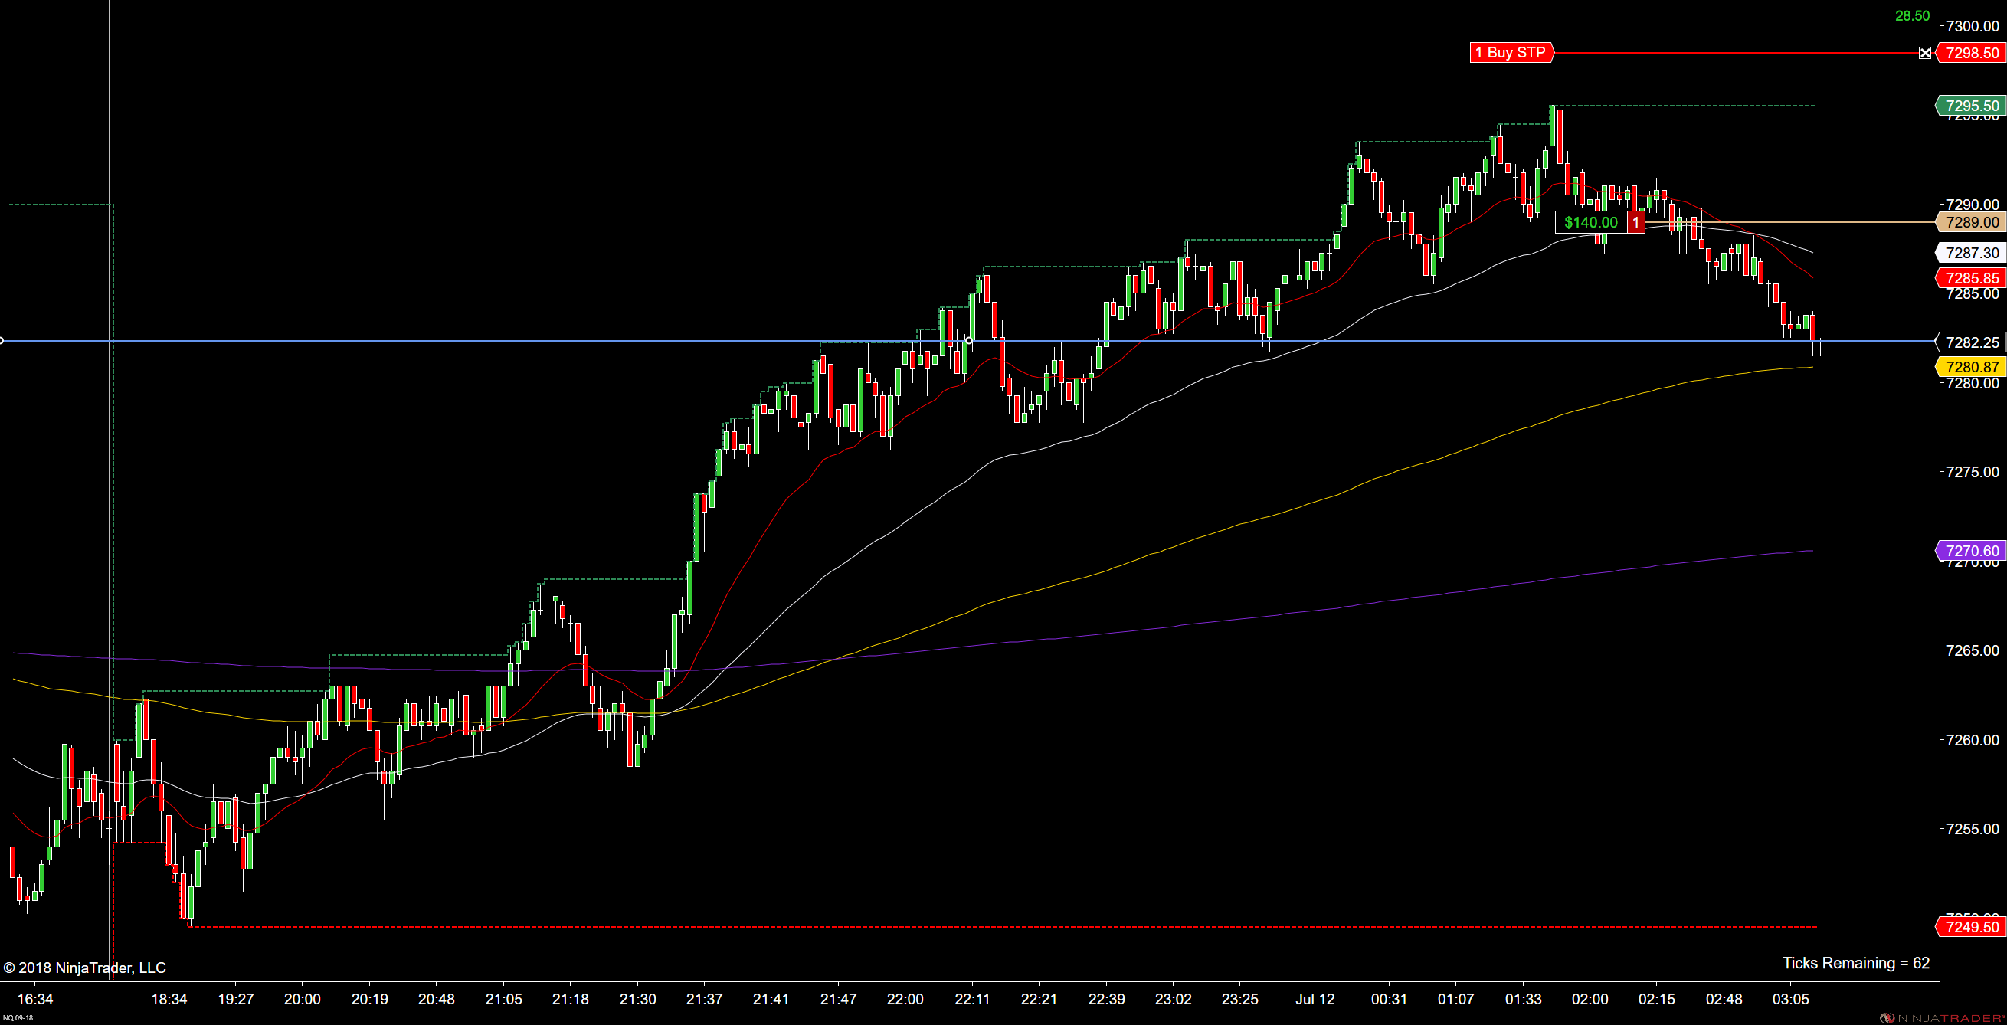Click the 02:00 time axis label
This screenshot has width=2007, height=1025.
(x=1590, y=999)
